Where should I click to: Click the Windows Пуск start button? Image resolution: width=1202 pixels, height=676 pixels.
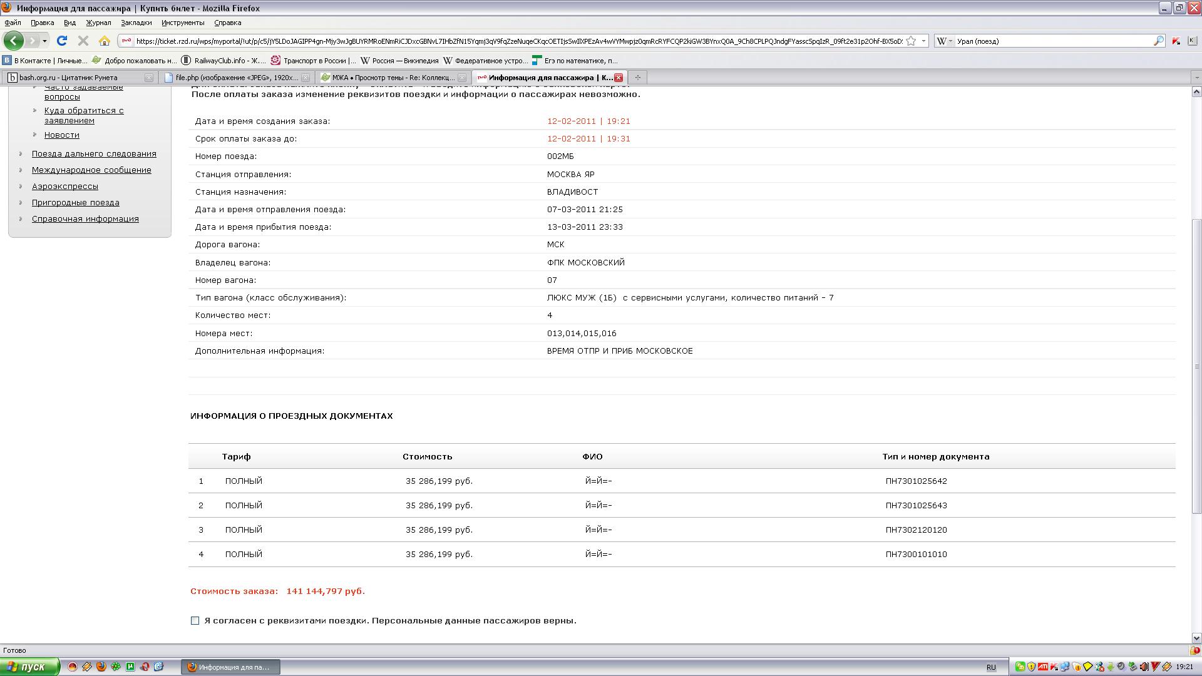[29, 667]
